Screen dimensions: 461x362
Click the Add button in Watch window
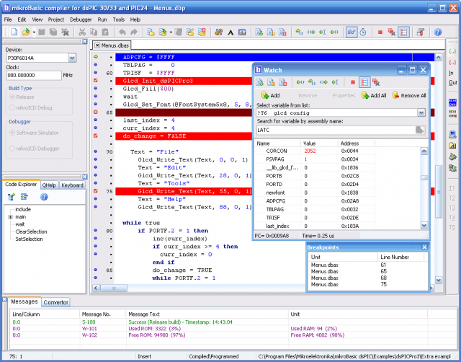click(271, 95)
